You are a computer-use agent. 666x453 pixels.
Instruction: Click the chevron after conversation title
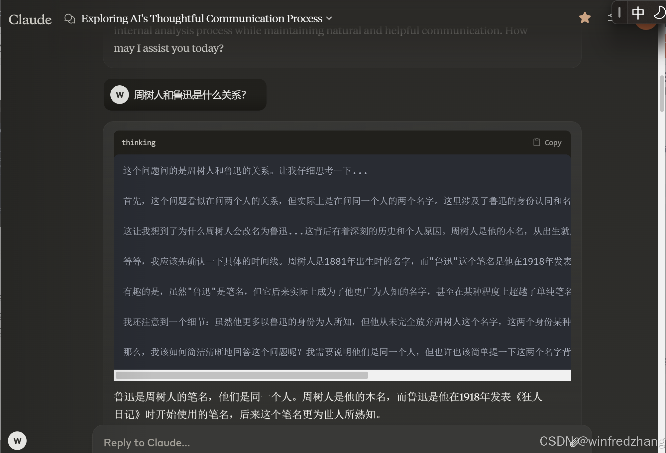329,18
